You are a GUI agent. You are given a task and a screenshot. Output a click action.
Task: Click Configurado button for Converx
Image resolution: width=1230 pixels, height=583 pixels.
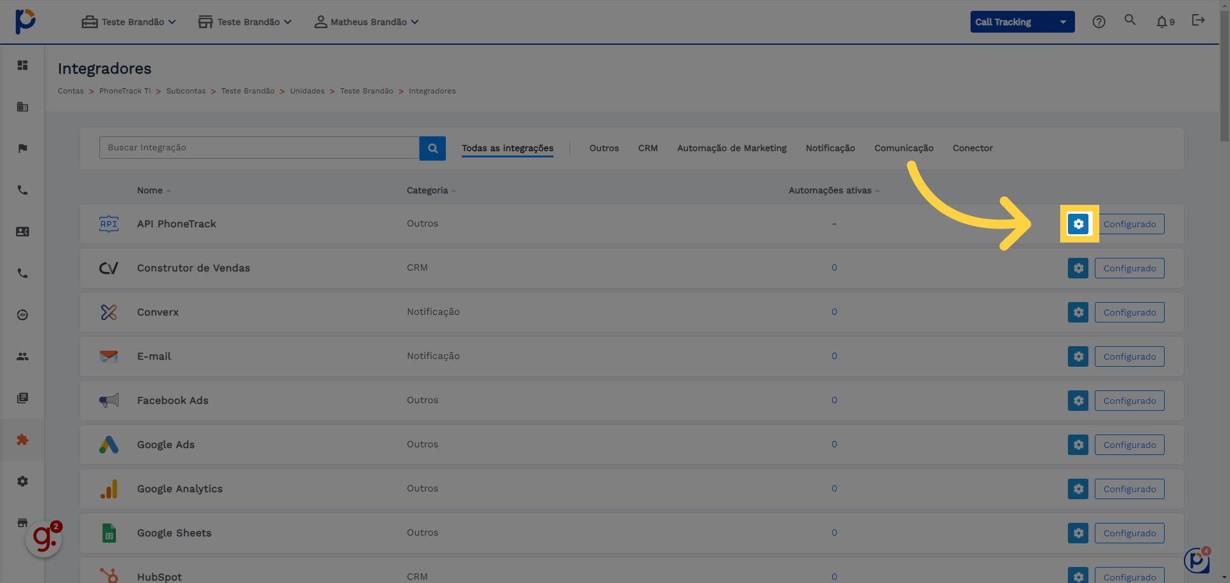click(1129, 312)
